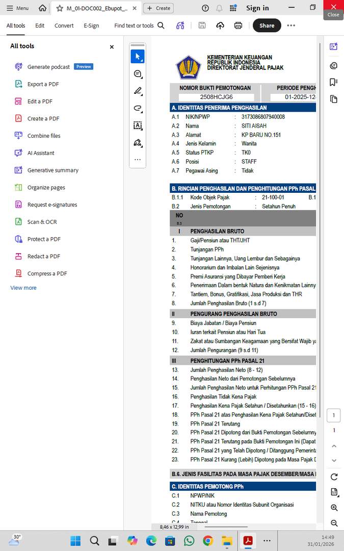Expand more tools in quick toolbar
Image resolution: width=344 pixels, height=551 pixels.
[138, 160]
